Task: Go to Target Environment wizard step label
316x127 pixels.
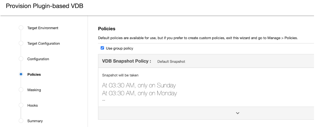Action: (43, 28)
